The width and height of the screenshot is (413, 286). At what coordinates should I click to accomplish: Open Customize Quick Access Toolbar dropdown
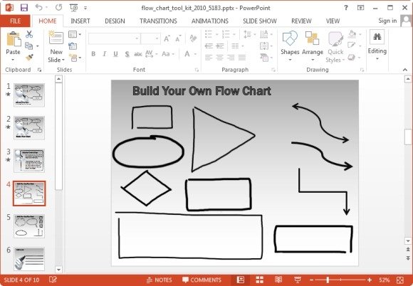pyautogui.click(x=85, y=8)
